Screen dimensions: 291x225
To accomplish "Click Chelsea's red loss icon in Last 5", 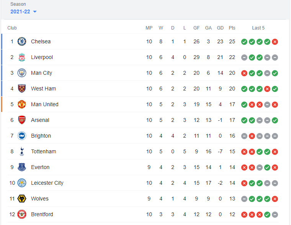I will [275, 42].
